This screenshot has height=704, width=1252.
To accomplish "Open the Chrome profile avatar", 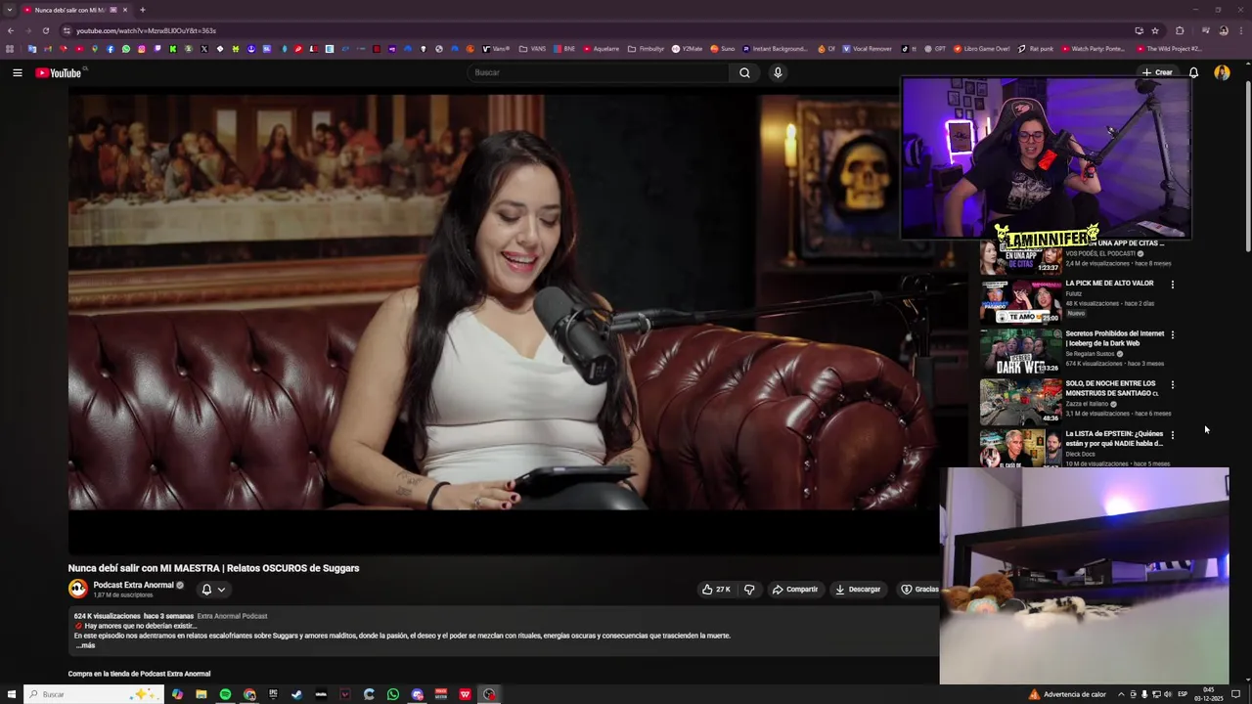I will tap(1223, 30).
